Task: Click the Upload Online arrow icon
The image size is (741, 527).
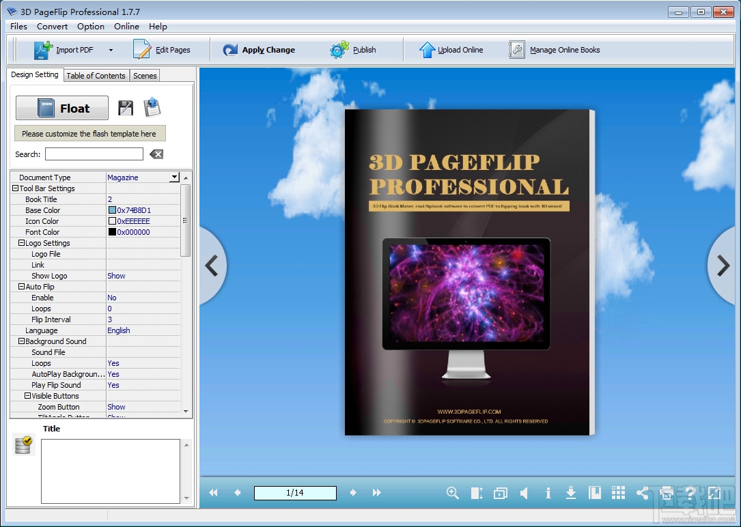Action: (427, 50)
